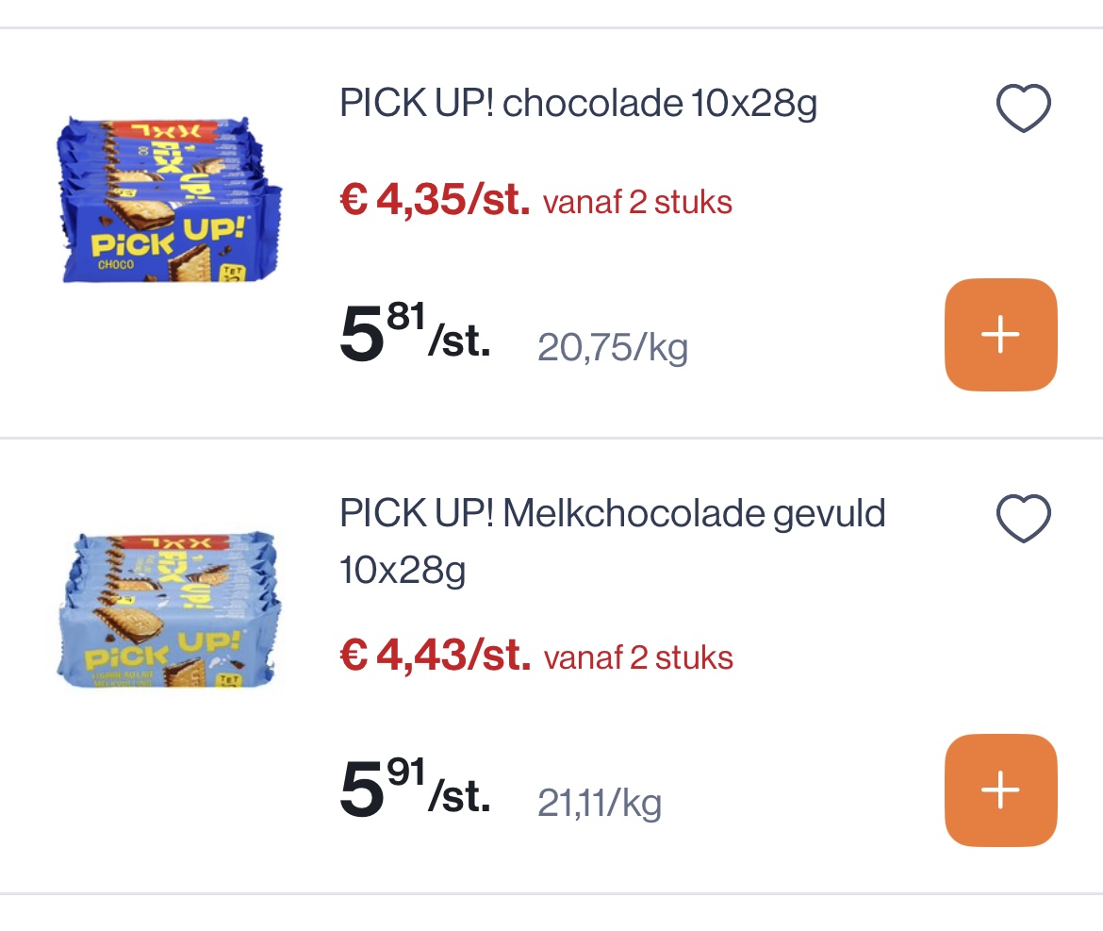Click the orange plus button on the second product
This screenshot has width=1103, height=931.
pyautogui.click(x=1000, y=790)
